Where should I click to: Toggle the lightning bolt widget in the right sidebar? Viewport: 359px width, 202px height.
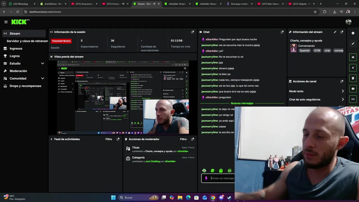point(353,68)
